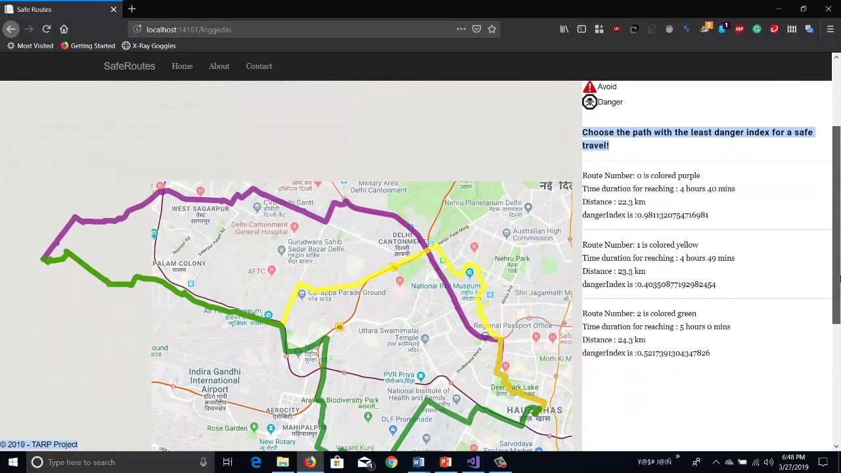The image size is (841, 473).
Task: Click the red Avoid warning triangle icon
Action: [589, 87]
